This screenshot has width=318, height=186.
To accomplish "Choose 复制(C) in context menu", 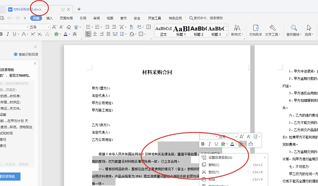I will 234,165.
